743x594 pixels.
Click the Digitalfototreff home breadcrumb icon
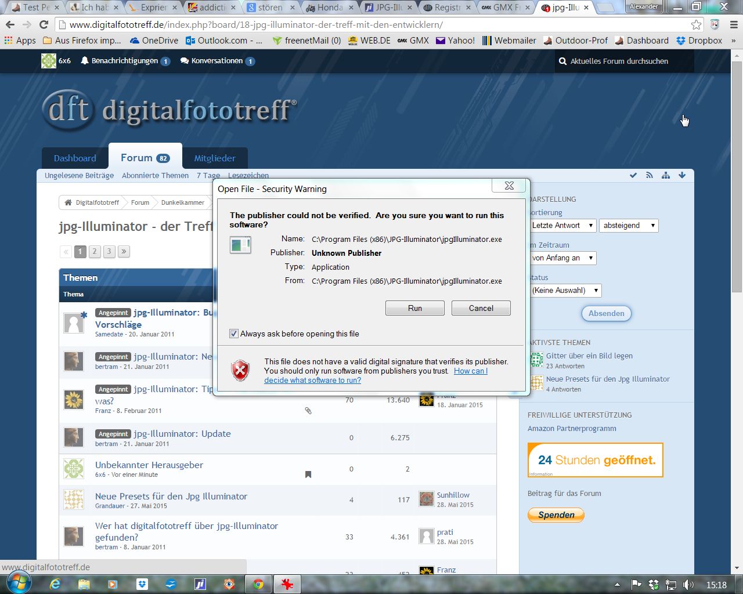[x=68, y=202]
